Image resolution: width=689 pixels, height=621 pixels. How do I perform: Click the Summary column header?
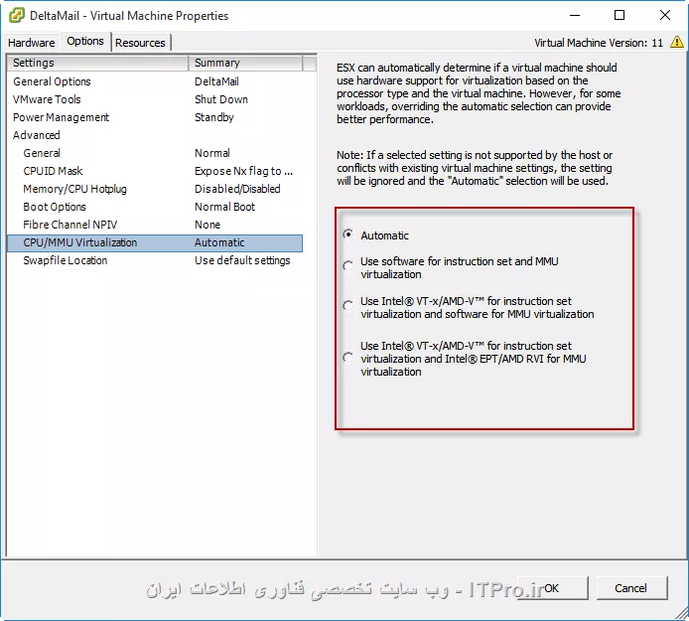(245, 63)
